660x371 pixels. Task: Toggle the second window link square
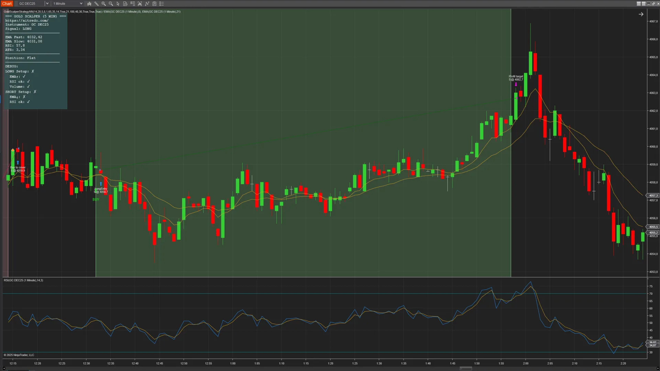[643, 4]
